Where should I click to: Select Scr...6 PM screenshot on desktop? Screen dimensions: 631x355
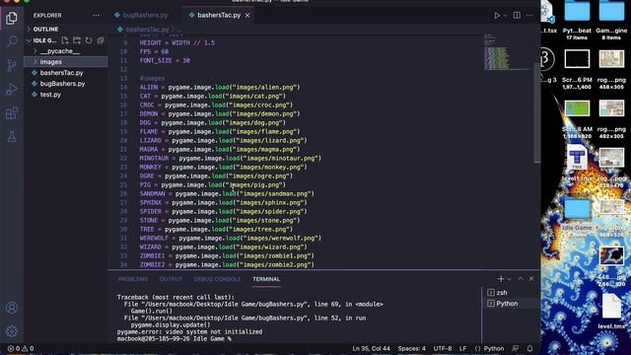click(577, 69)
